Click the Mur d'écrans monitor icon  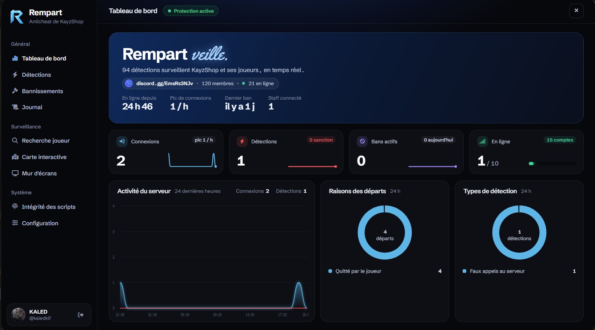pyautogui.click(x=15, y=173)
